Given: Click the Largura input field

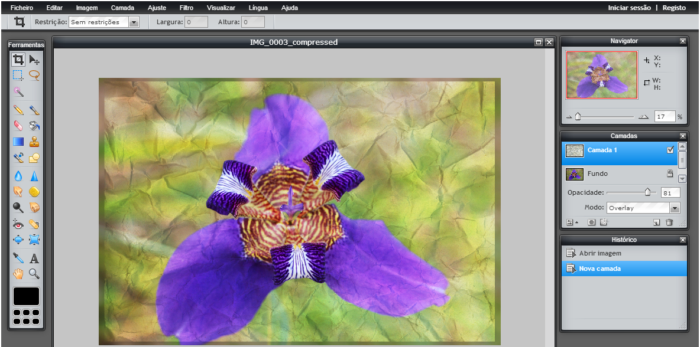Looking at the screenshot, I should [x=196, y=22].
